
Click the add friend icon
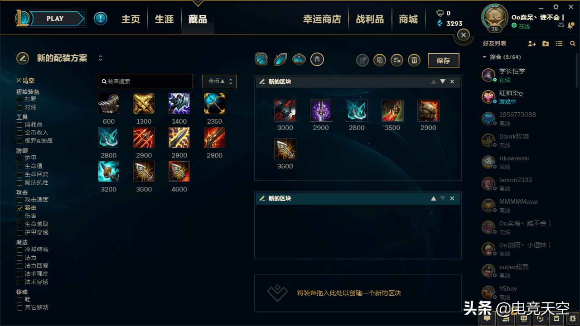coord(532,43)
